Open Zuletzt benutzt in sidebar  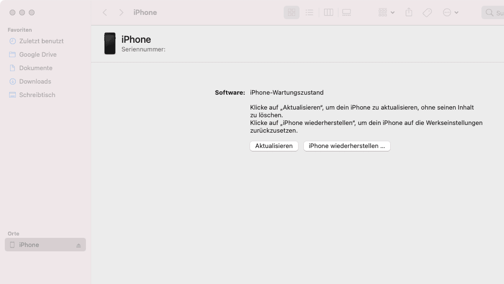tap(41, 41)
